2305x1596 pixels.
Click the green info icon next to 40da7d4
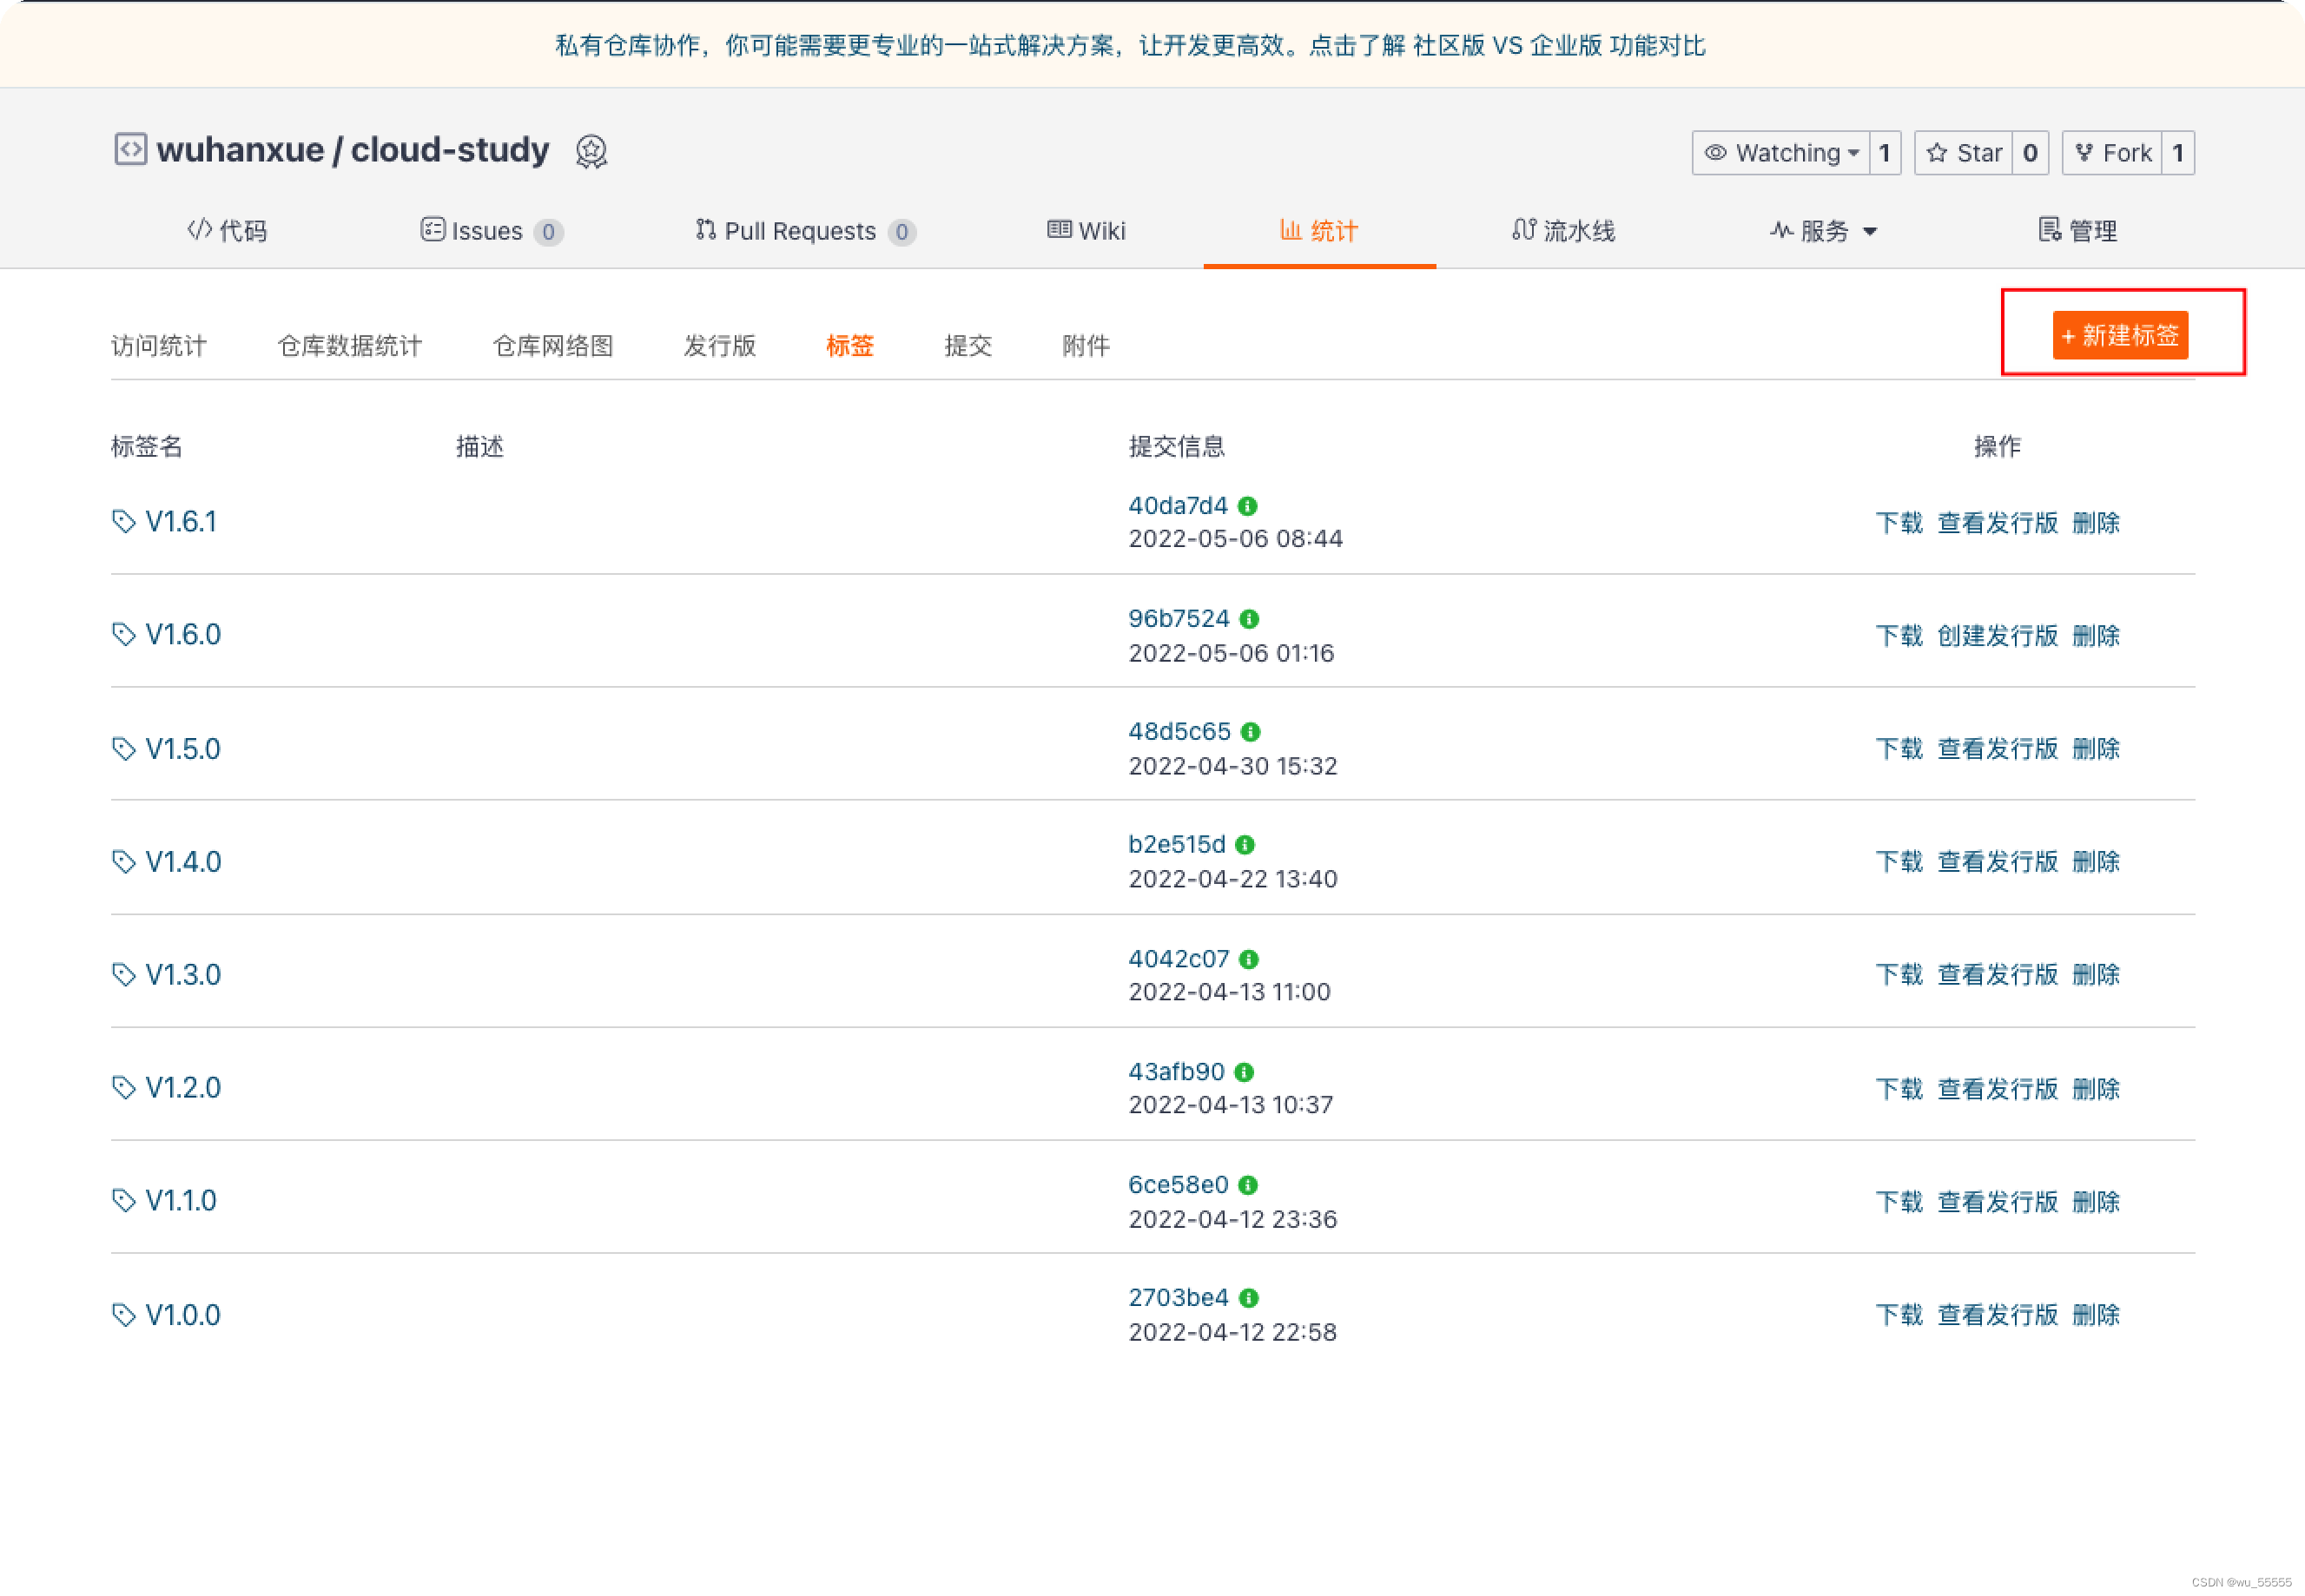1247,506
